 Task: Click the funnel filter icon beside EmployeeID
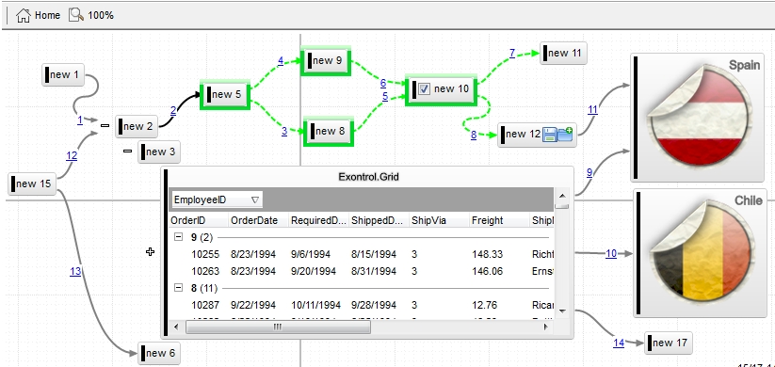click(x=255, y=200)
